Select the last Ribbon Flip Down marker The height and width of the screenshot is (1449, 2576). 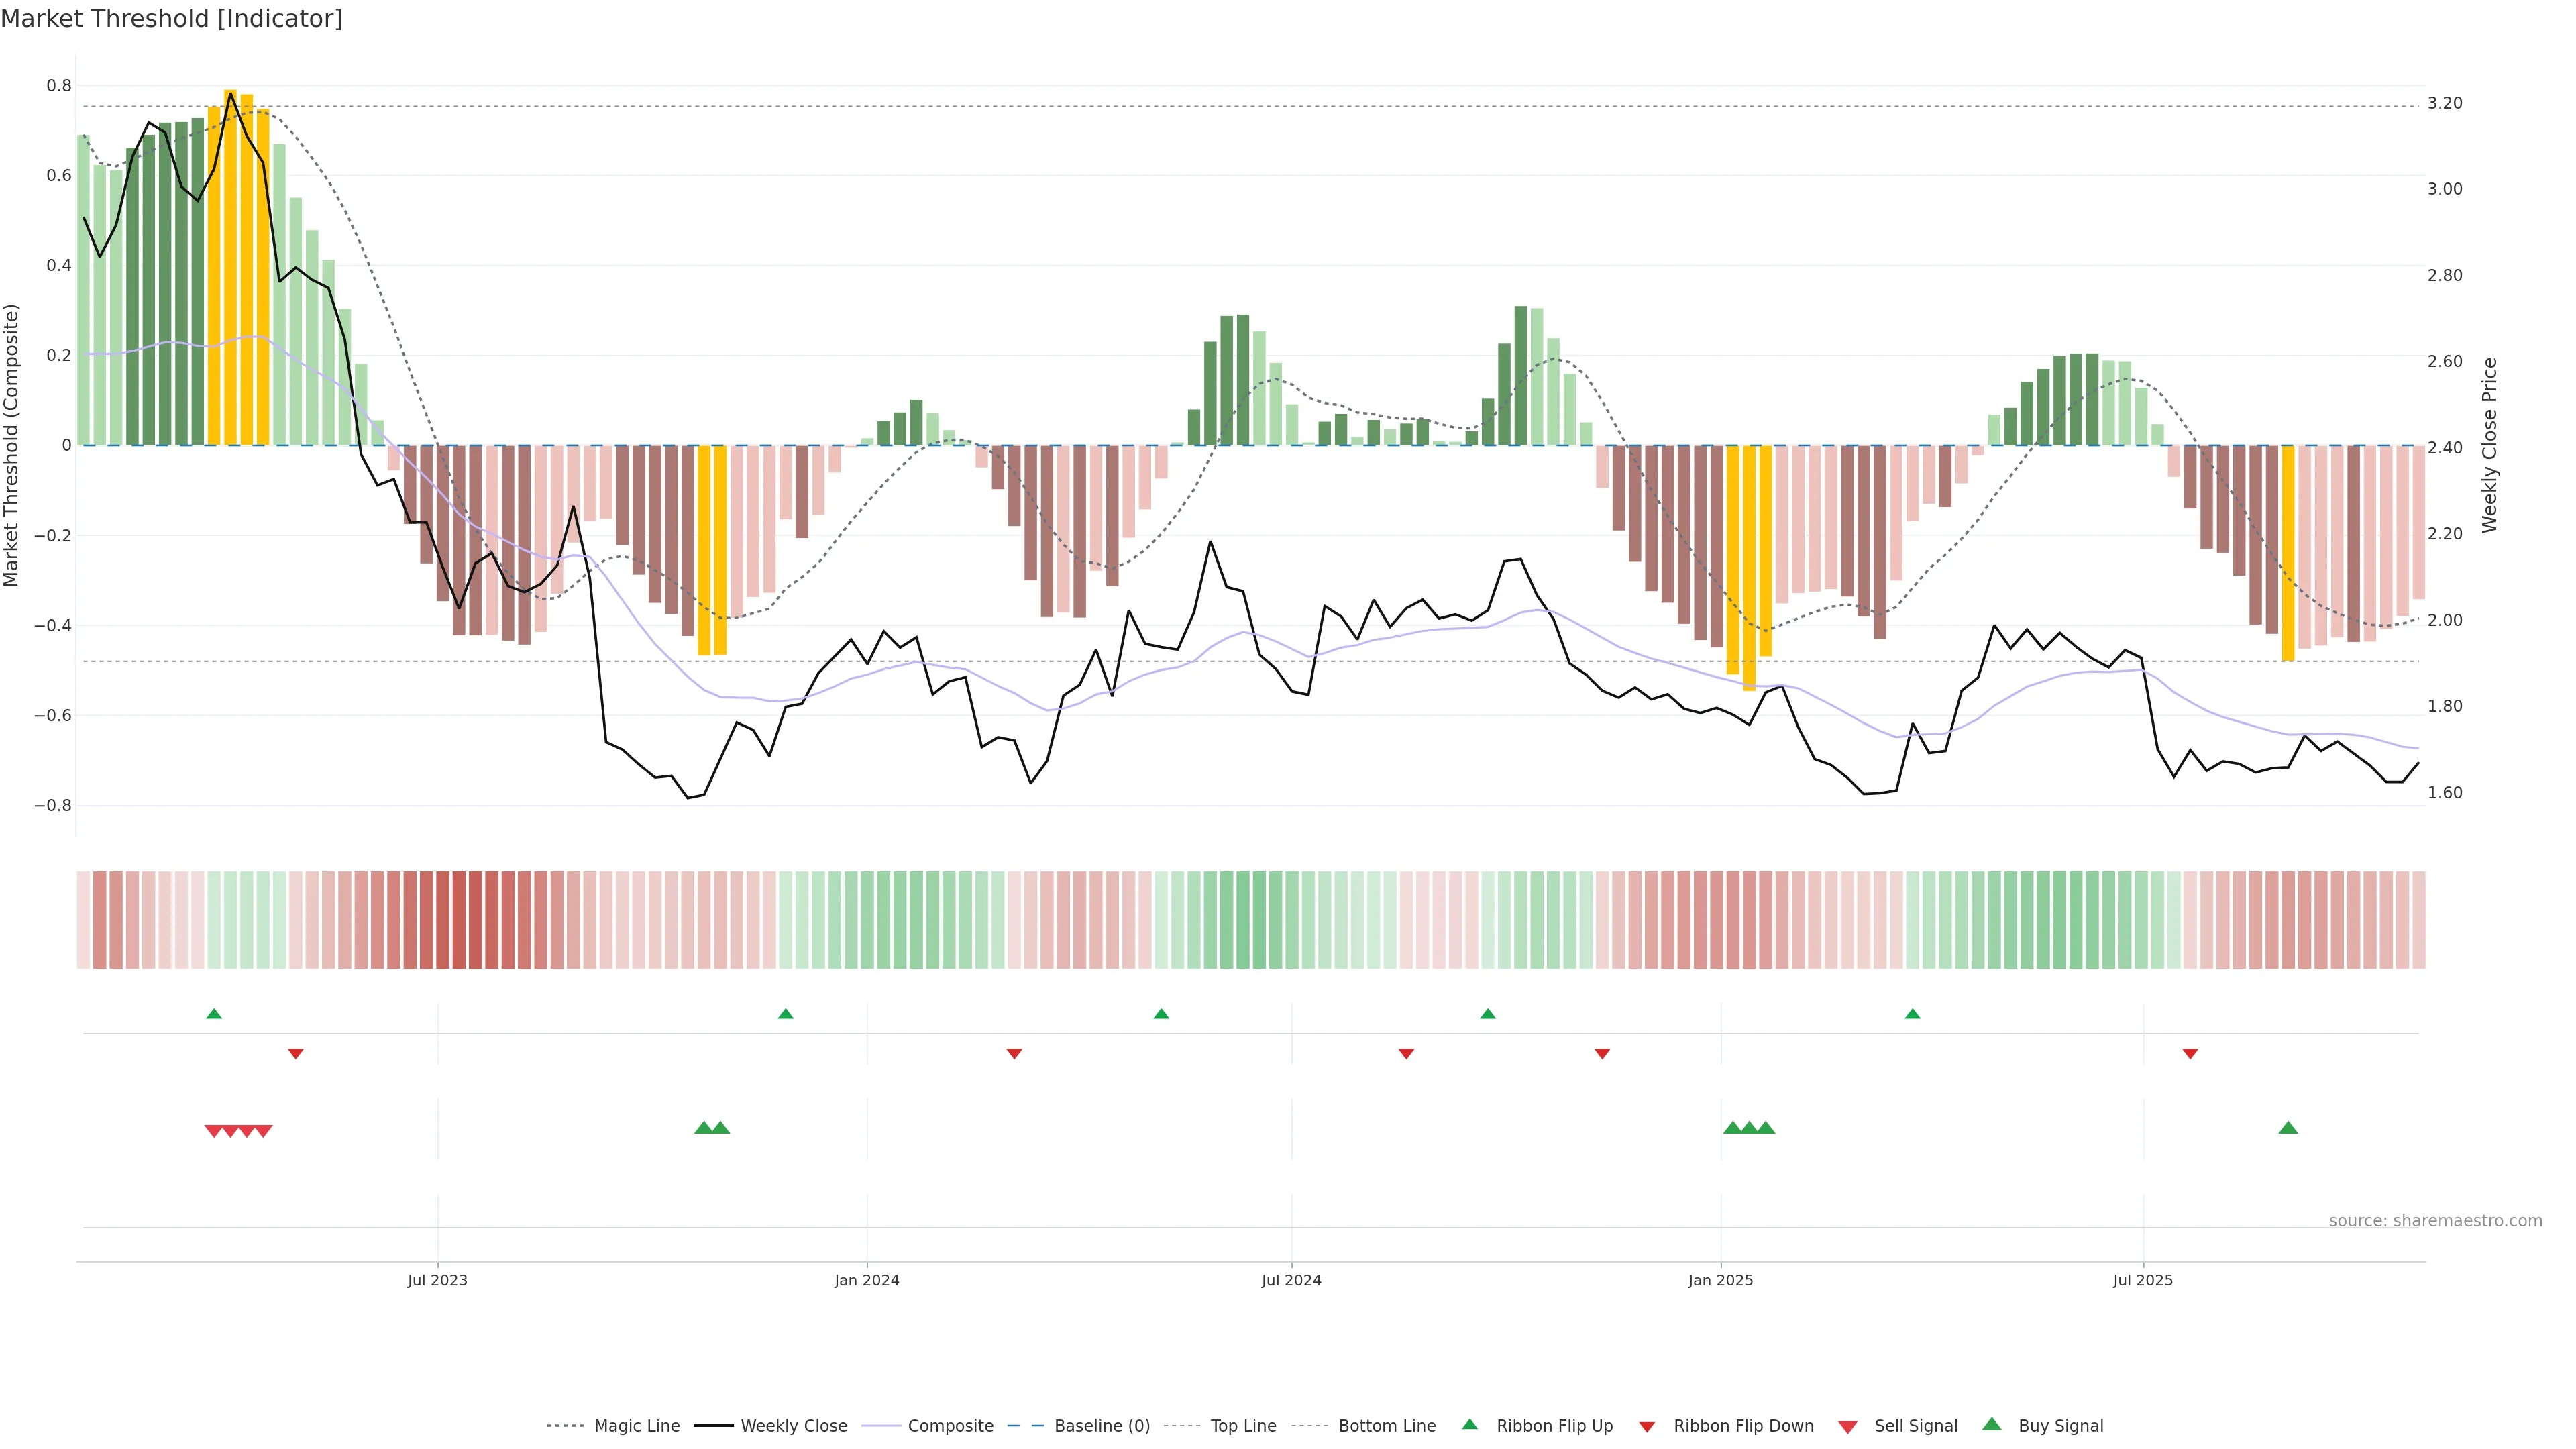2190,1053
